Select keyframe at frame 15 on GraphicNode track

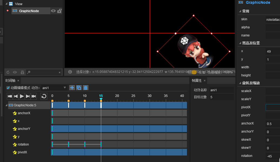[101, 105]
